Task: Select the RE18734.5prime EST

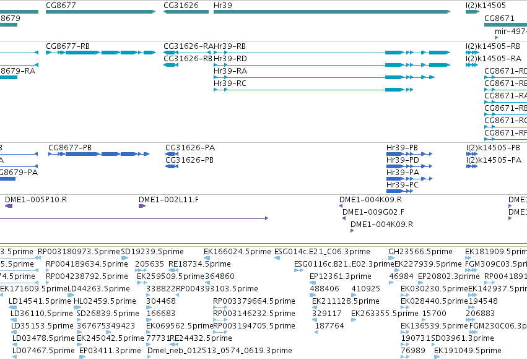Action: point(199,264)
